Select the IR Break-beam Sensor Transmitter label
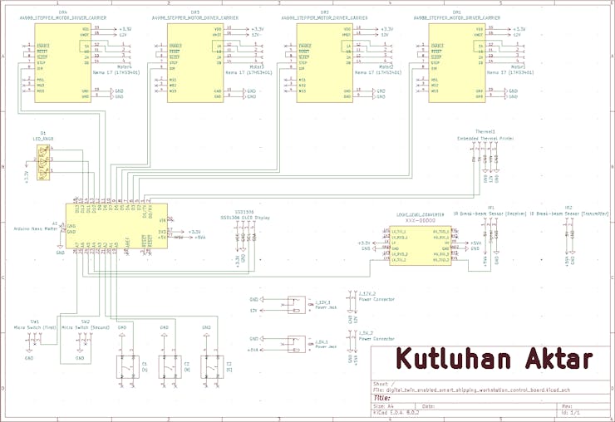 (x=569, y=213)
